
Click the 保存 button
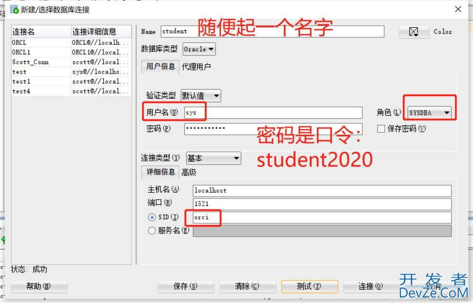click(x=186, y=286)
